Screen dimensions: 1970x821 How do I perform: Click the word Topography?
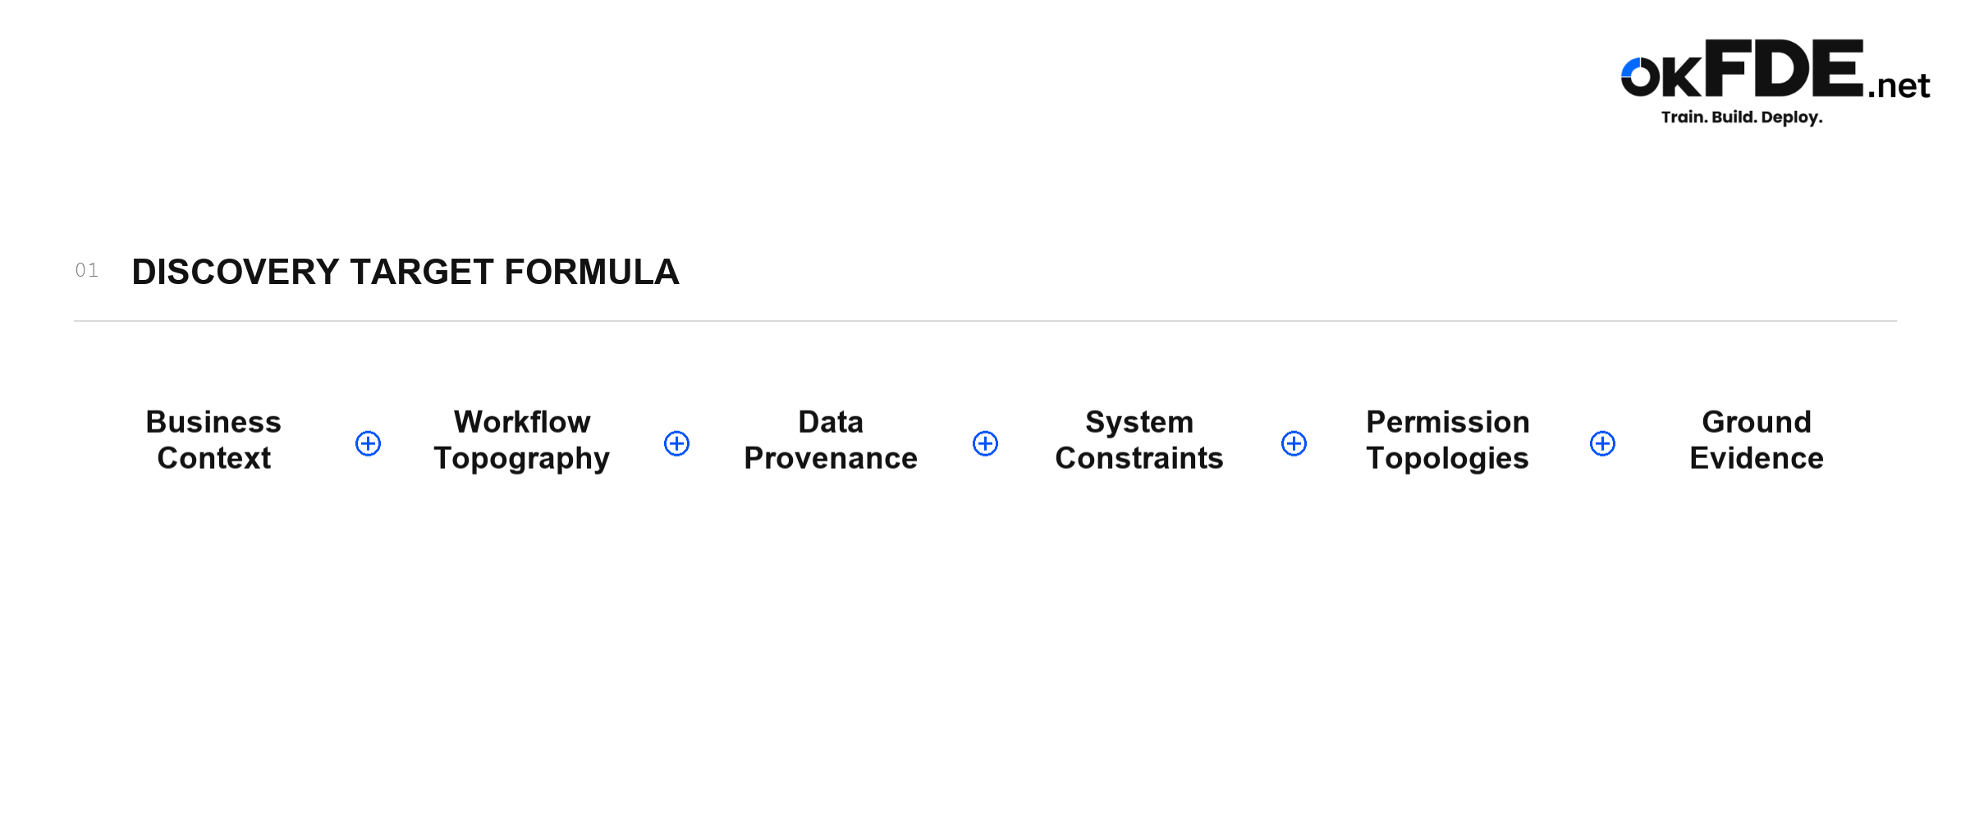[x=522, y=459]
